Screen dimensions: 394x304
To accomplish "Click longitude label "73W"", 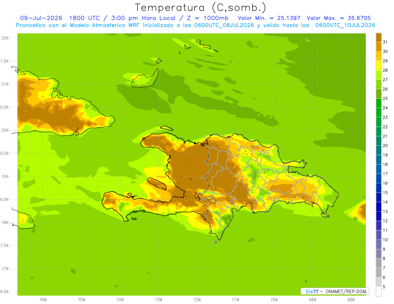I will 159,300.
